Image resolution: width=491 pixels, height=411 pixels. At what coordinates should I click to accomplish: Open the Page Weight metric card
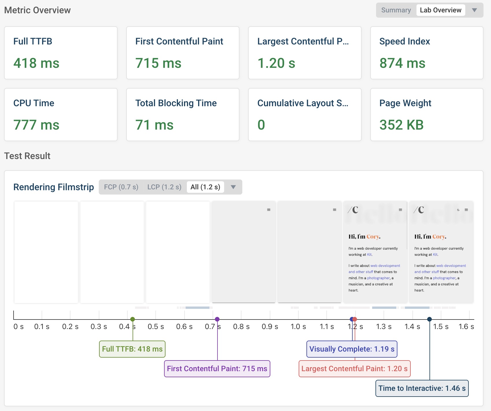(427, 115)
